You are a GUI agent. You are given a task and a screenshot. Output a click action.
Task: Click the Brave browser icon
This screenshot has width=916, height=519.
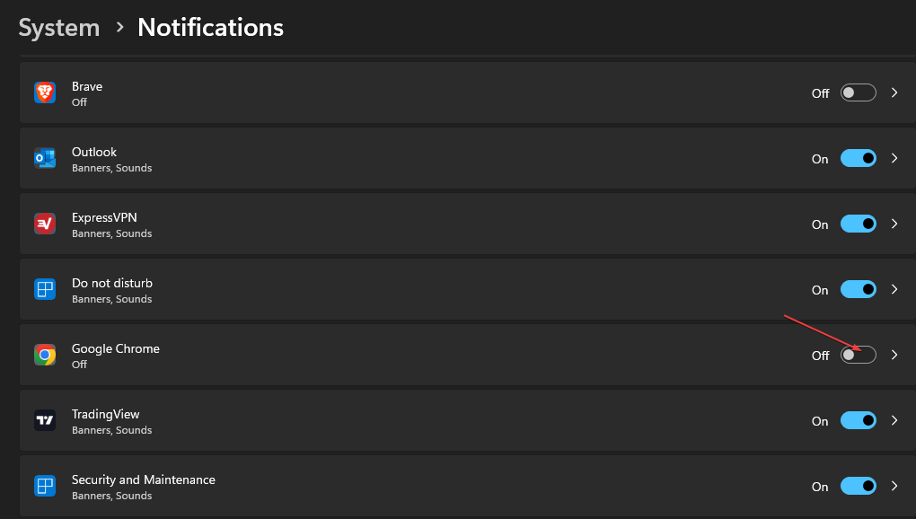pyautogui.click(x=45, y=92)
